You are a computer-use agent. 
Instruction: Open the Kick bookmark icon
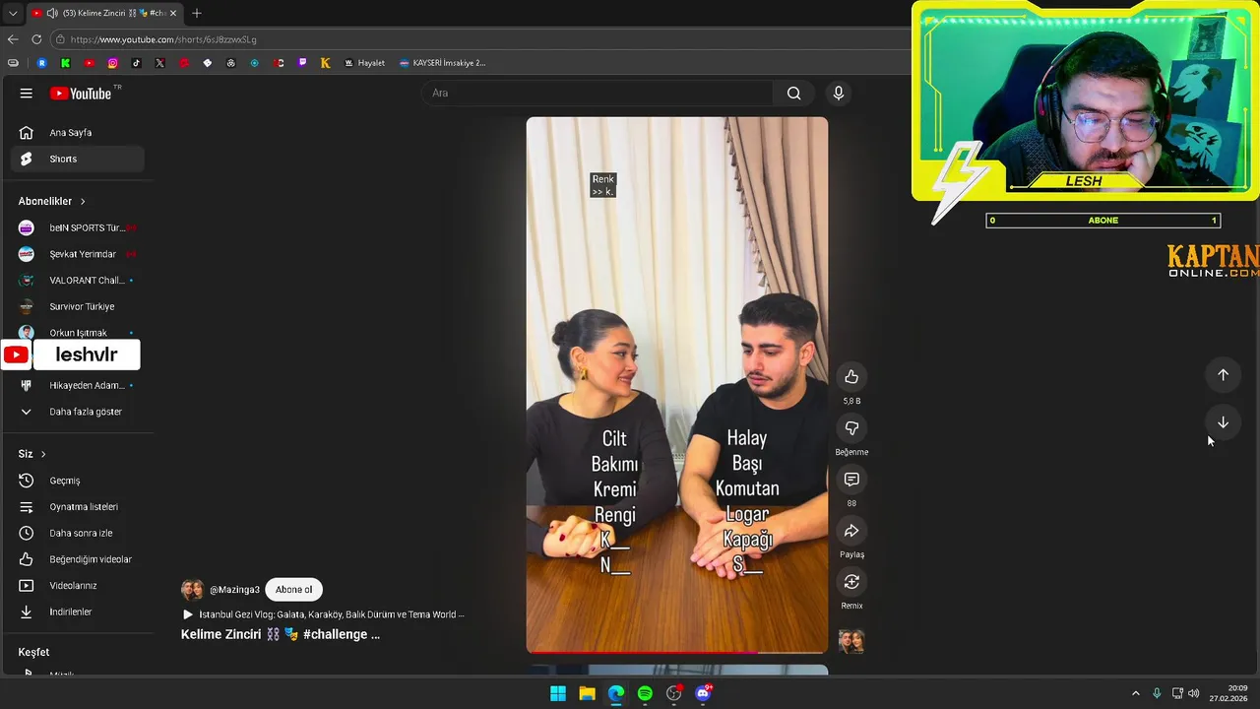pos(65,63)
